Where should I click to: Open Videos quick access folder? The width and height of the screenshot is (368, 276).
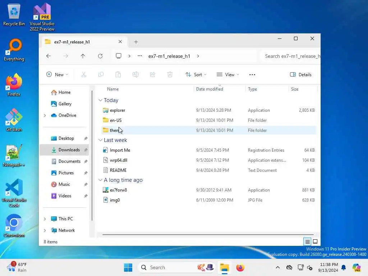click(64, 196)
